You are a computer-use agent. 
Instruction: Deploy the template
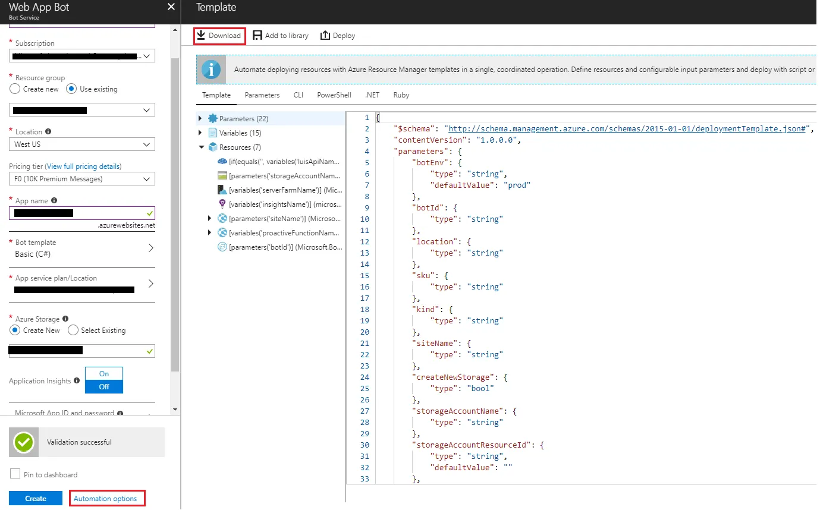(x=338, y=36)
